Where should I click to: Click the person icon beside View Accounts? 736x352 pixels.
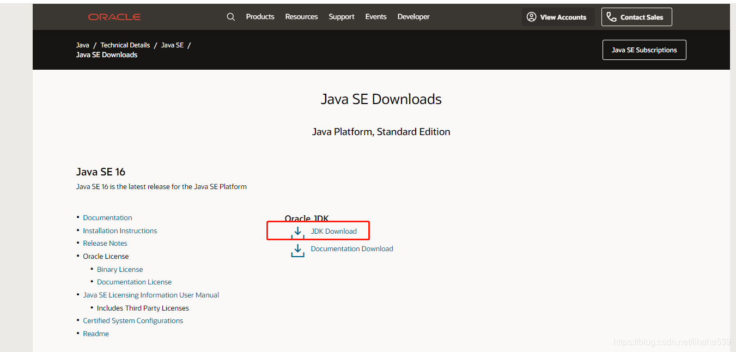[x=531, y=16]
